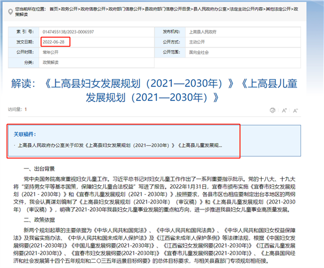Click the 发布机构 label cell
324x268 pixels.
(x=170, y=32)
